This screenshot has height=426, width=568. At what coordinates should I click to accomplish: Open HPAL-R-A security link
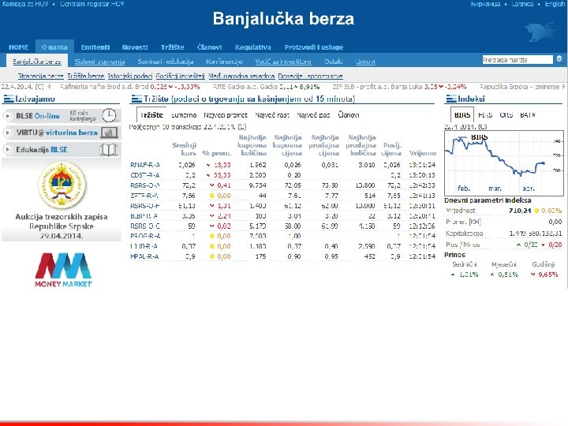pos(144,256)
